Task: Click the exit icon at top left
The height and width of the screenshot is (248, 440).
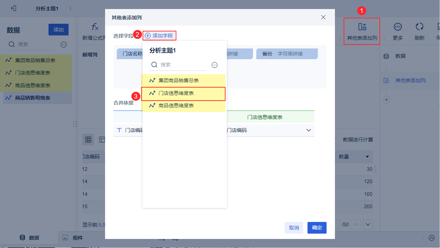Action: click(14, 8)
